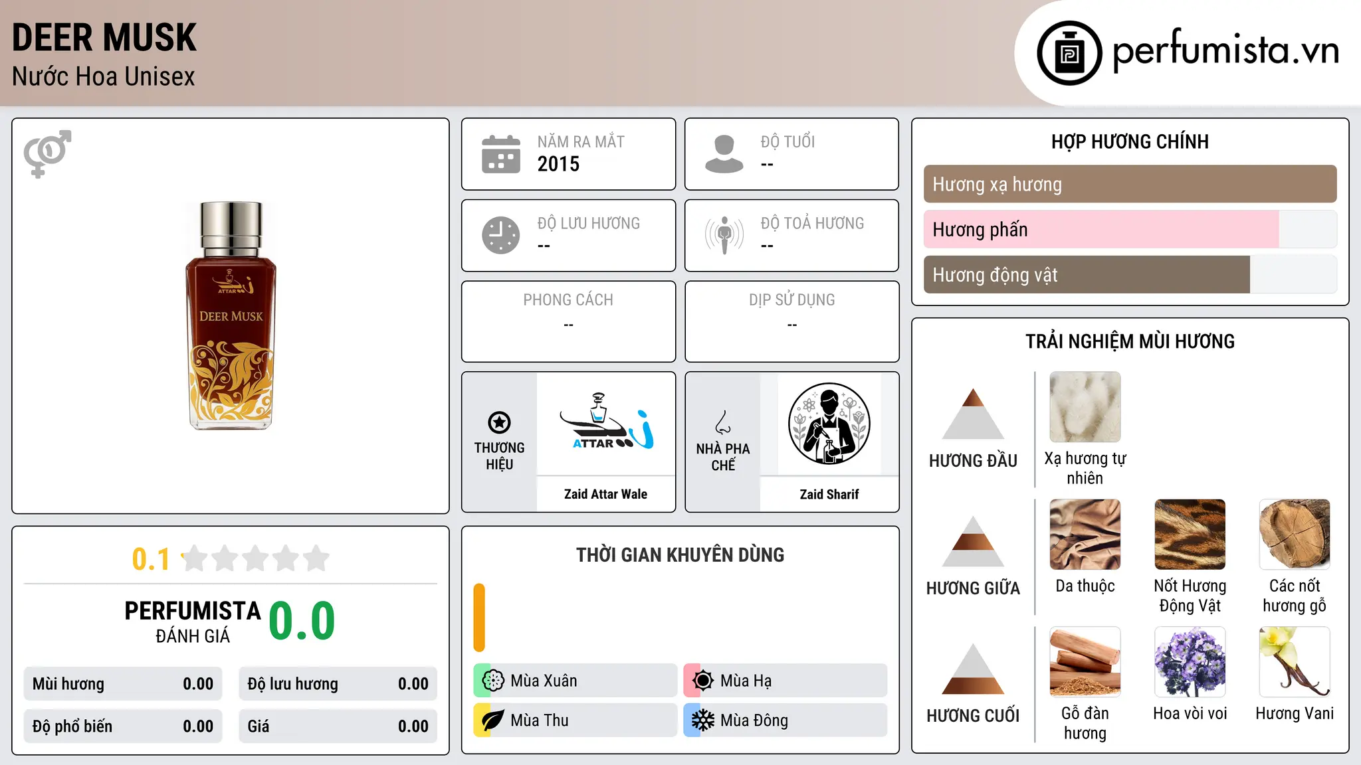This screenshot has height=765, width=1361.
Task: Select the pink Hương phấn accord bar
Action: [1130, 229]
